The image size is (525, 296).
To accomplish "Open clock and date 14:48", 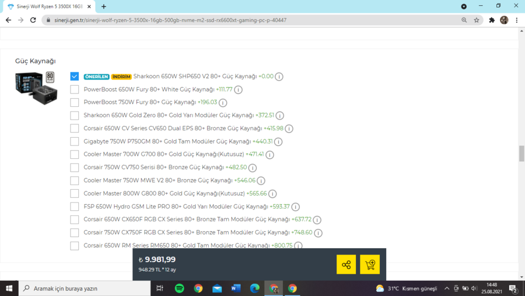I will (492, 288).
